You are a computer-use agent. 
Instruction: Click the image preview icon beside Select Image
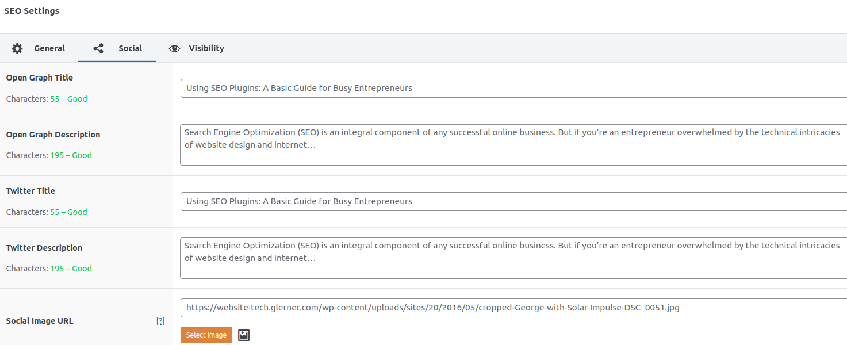click(244, 335)
